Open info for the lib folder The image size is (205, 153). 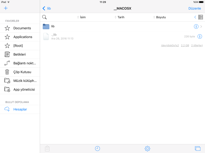[x=196, y=27]
